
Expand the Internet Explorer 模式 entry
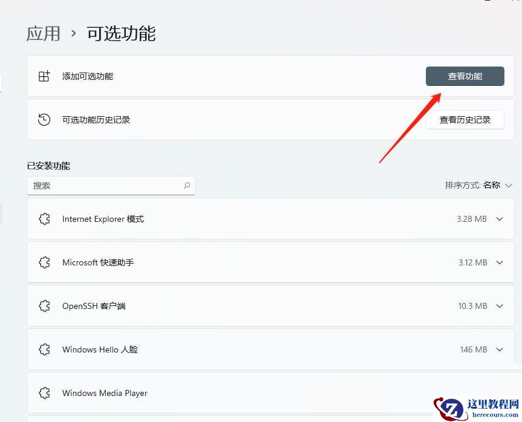point(500,218)
